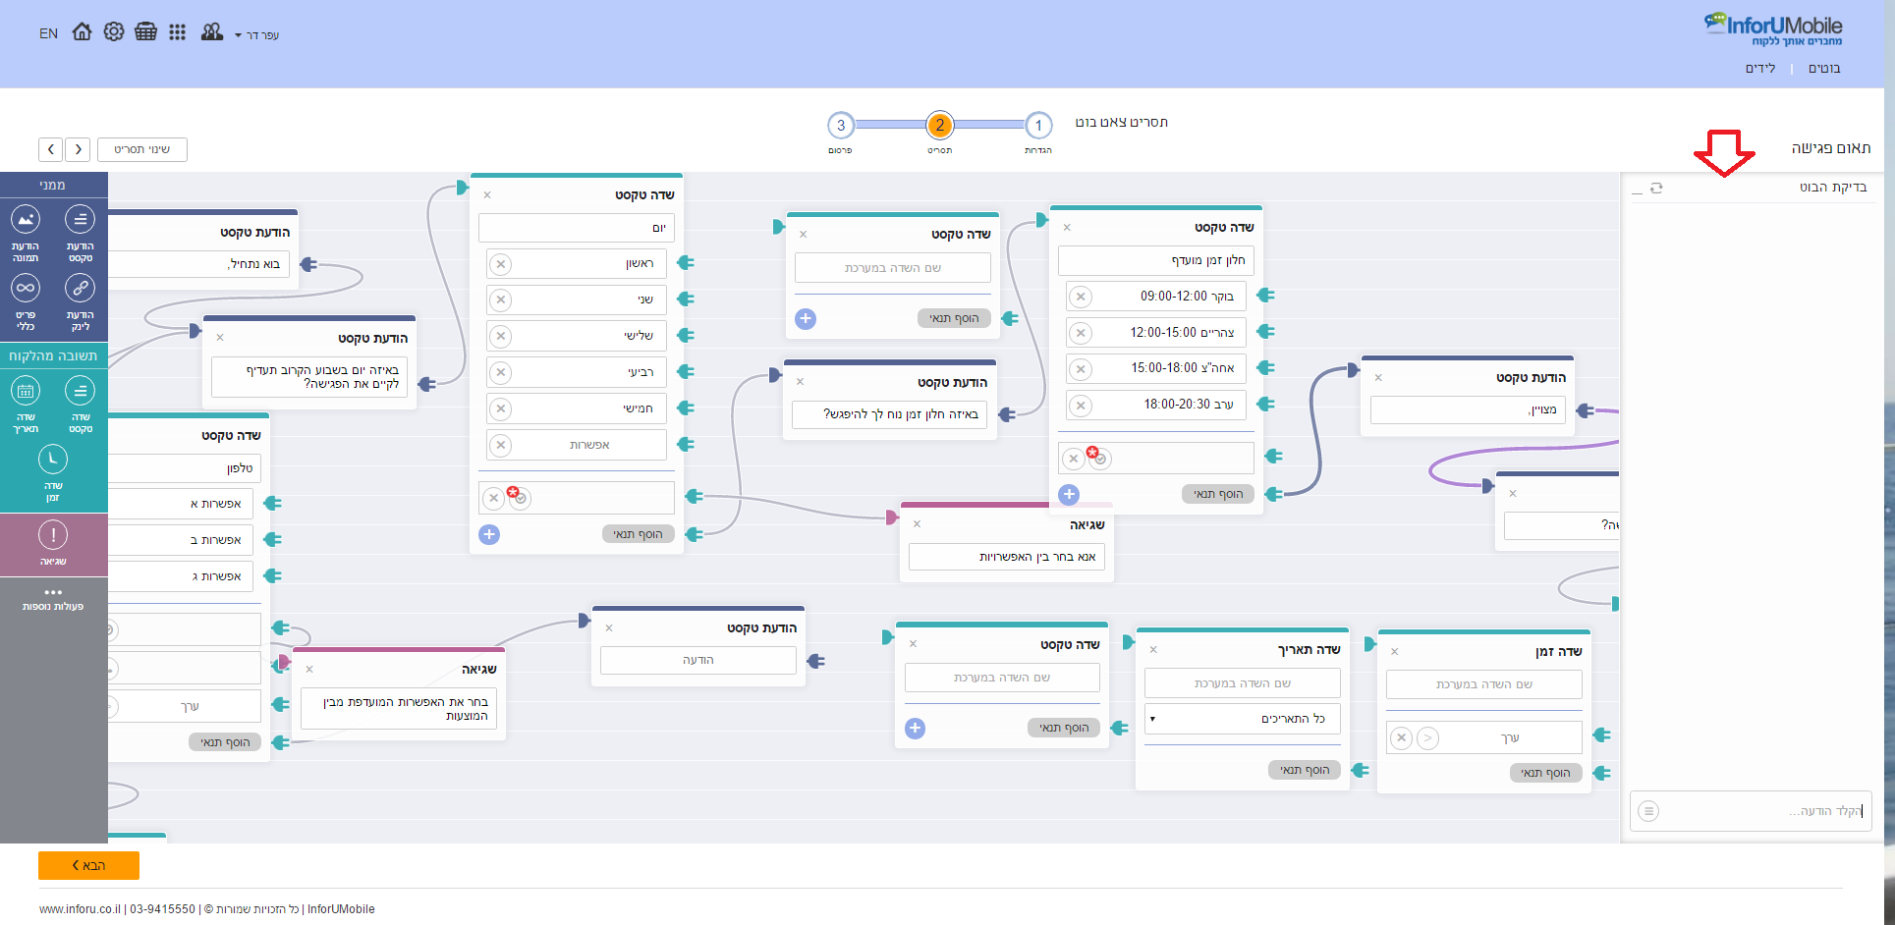Screen dimensions: 1895x925
Task: Select the הודעת לינק link message tool
Action: coord(80,302)
